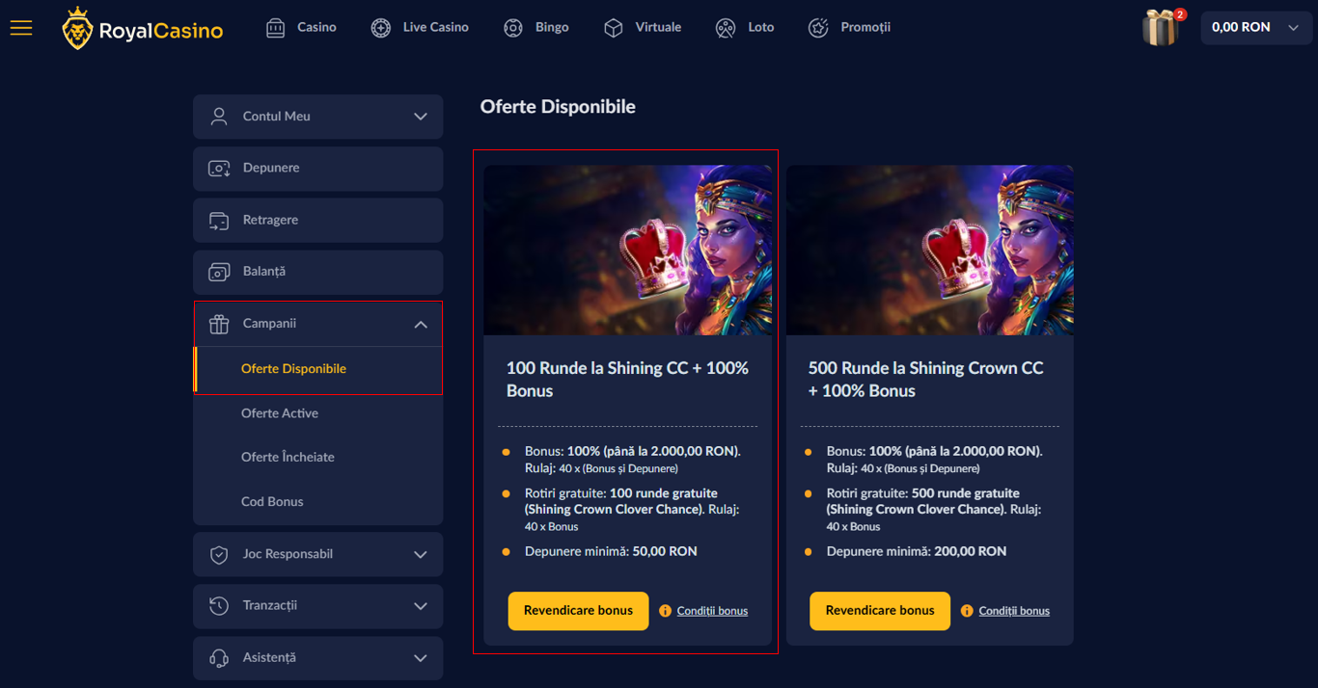Image resolution: width=1318 pixels, height=688 pixels.
Task: Click Revendicare bonus for 500 Runde offer
Action: coord(880,611)
